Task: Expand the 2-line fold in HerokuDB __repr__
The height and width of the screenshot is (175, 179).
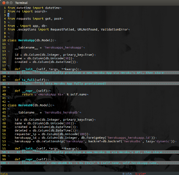Action: [x=89, y=163]
